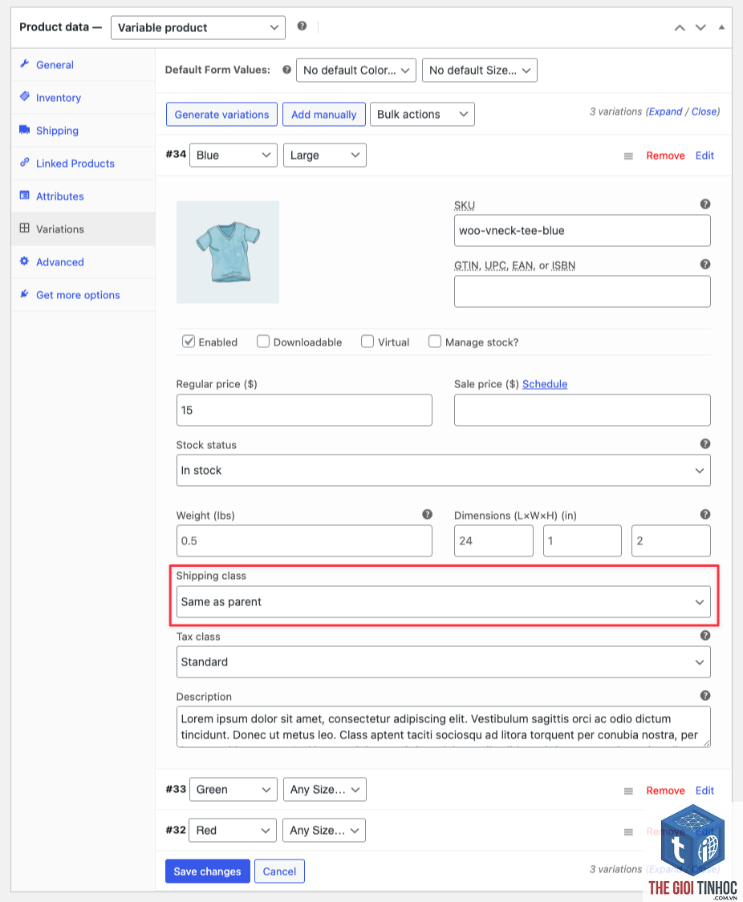The height and width of the screenshot is (902, 743).
Task: Check the Downloadable checkbox
Action: (263, 341)
